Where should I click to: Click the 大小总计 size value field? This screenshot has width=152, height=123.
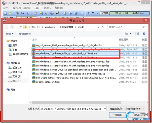104,13
